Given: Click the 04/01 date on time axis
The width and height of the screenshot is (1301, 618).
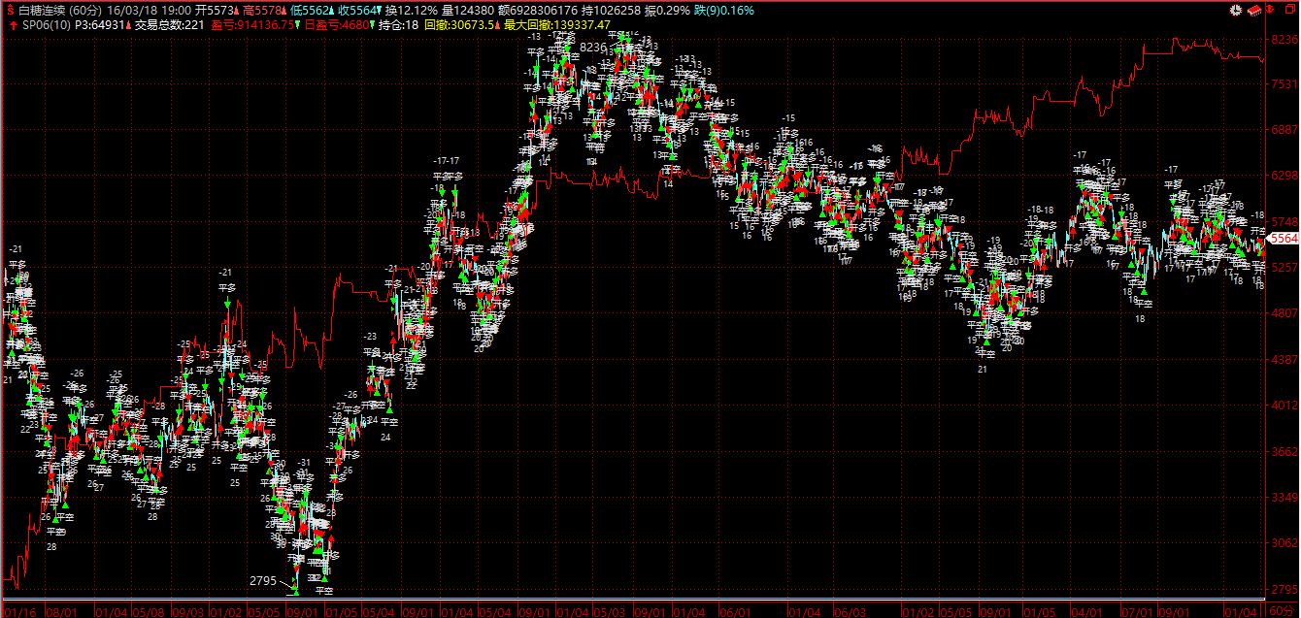Looking at the screenshot, I should tap(1086, 611).
